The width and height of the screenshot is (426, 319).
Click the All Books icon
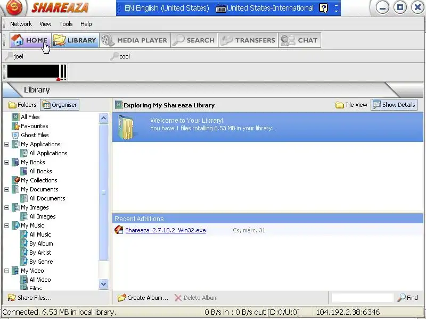[x=24, y=171]
